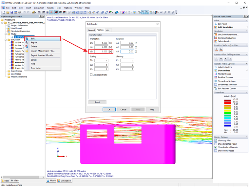The image size is (249, 187).
Task: Click the dark red 13.05 legend swatch
Action: pyautogui.click(x=228, y=101)
